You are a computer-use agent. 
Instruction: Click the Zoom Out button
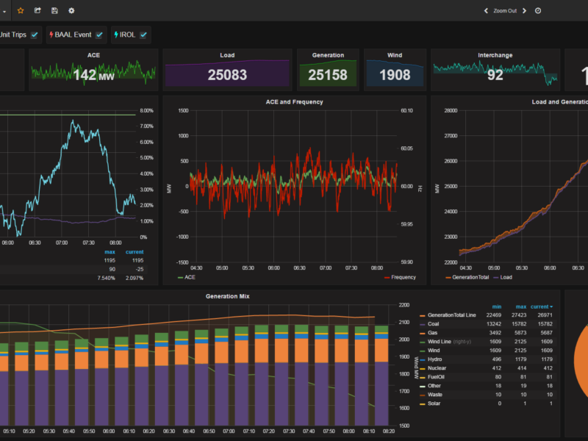(x=505, y=10)
